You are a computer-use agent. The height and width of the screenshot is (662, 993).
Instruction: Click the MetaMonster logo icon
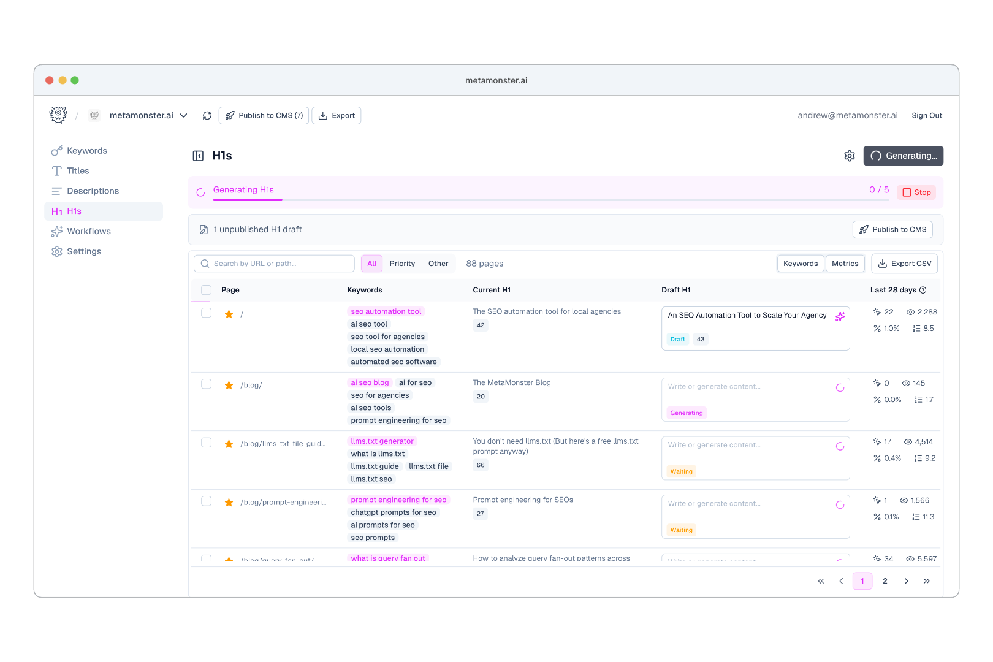(x=58, y=115)
